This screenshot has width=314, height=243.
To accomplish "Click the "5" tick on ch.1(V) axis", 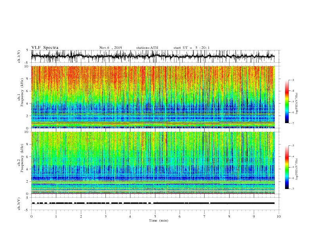I will point(27,50).
